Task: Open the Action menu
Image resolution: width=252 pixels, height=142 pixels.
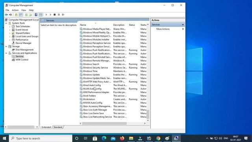Action: [x=15, y=10]
